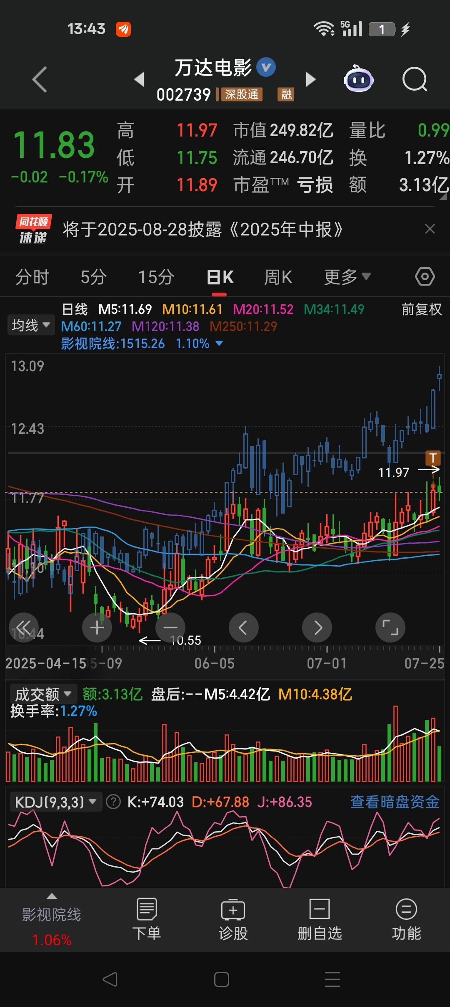Image resolution: width=450 pixels, height=1007 pixels.
Task: Open 下单 order placement
Action: point(147,919)
